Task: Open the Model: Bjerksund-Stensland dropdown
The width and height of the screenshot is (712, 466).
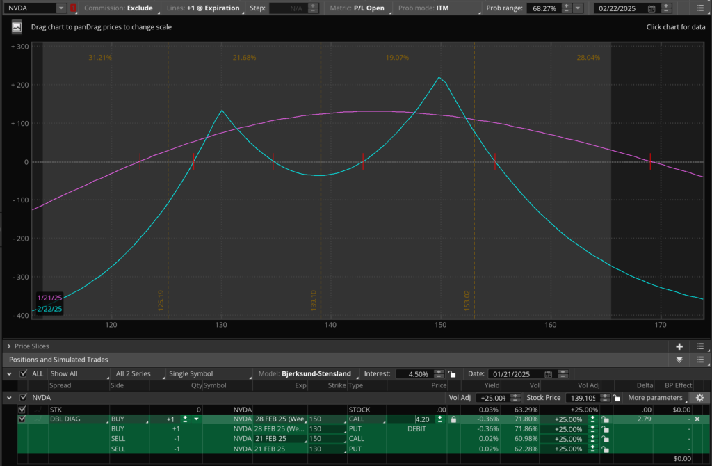Action: click(307, 373)
